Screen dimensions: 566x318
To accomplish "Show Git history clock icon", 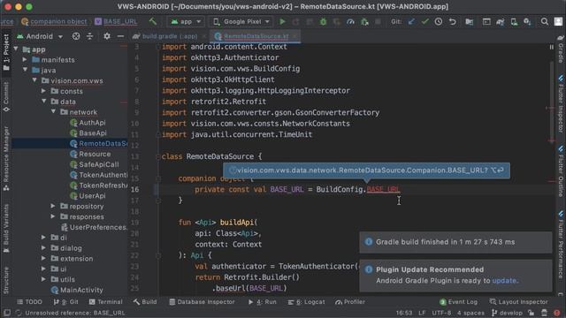I will pyautogui.click(x=439, y=21).
